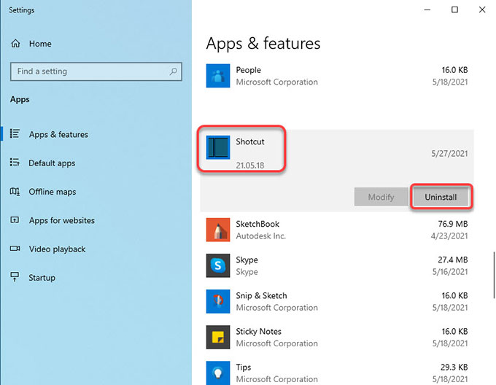Focus the Find a setting field
The width and height of the screenshot is (496, 385).
(x=96, y=71)
